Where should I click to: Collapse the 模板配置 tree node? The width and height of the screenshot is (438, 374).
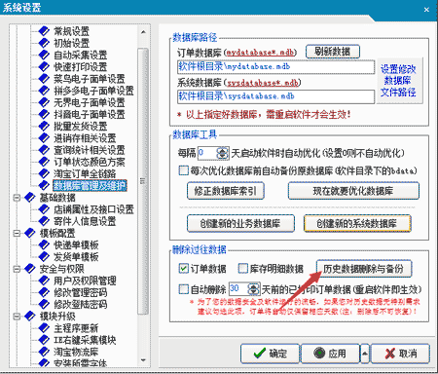17,233
